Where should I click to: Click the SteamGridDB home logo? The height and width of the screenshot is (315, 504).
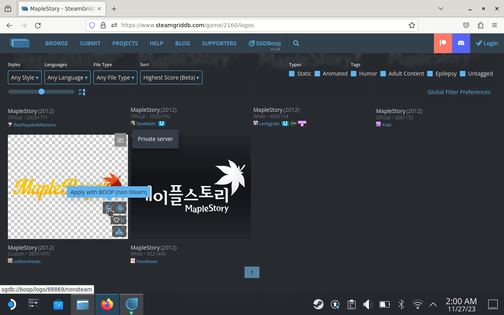(20, 43)
